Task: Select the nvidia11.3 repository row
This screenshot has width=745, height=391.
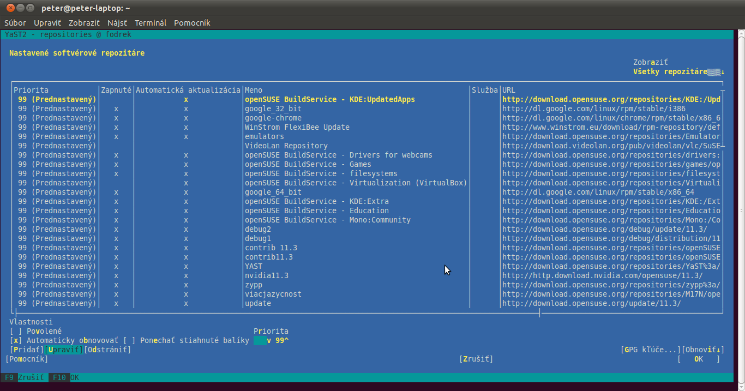Action: pos(367,275)
